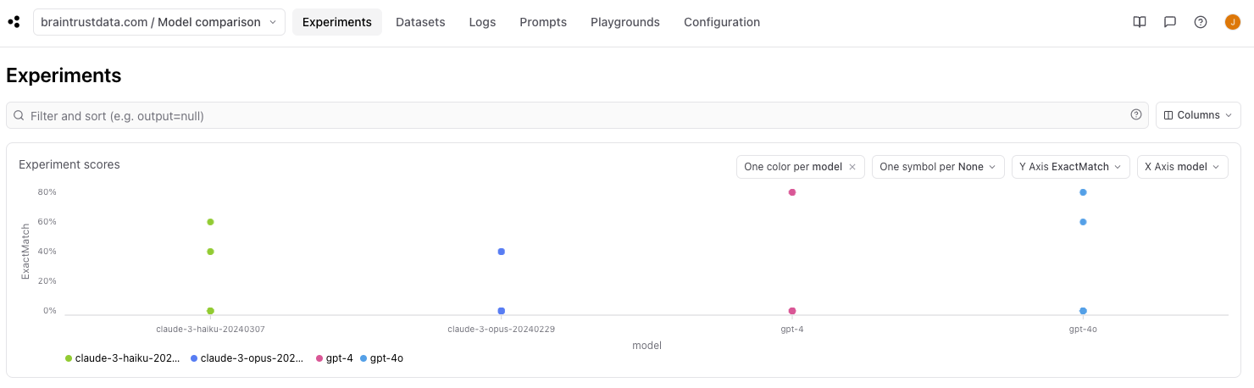Toggle the gpt-4o legend entry
Image resolution: width=1254 pixels, height=388 pixels.
[381, 358]
